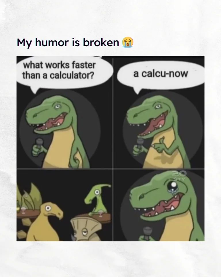
Task: Click the microphone in the bottom-right panel
Action: 147,233
